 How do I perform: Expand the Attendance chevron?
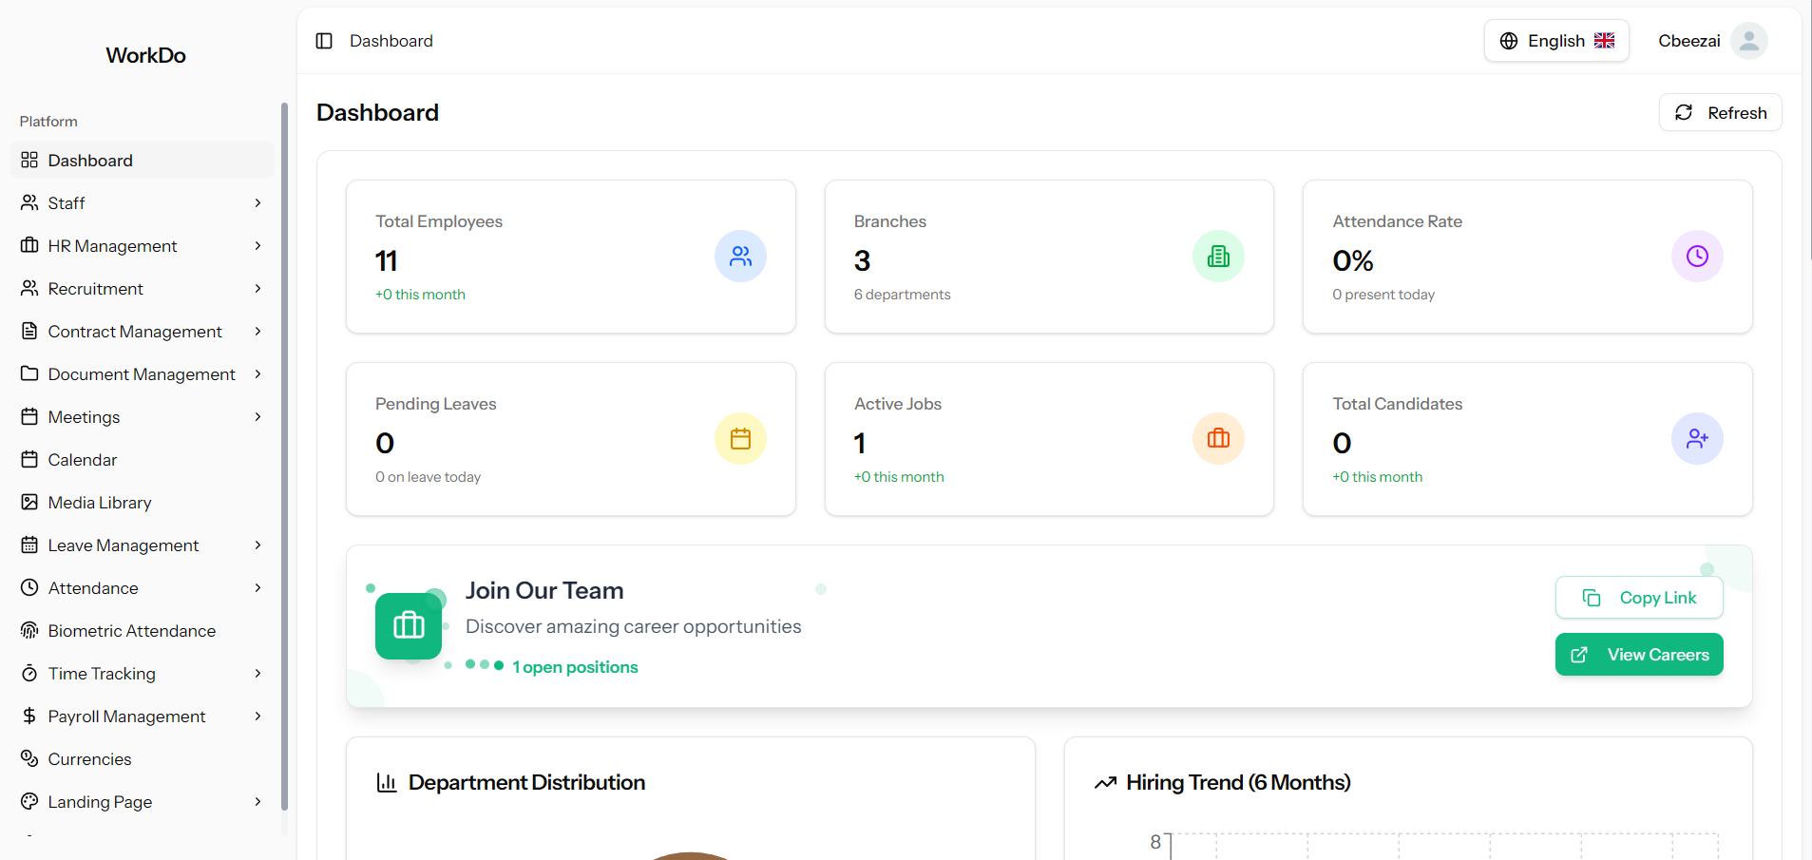(x=257, y=587)
